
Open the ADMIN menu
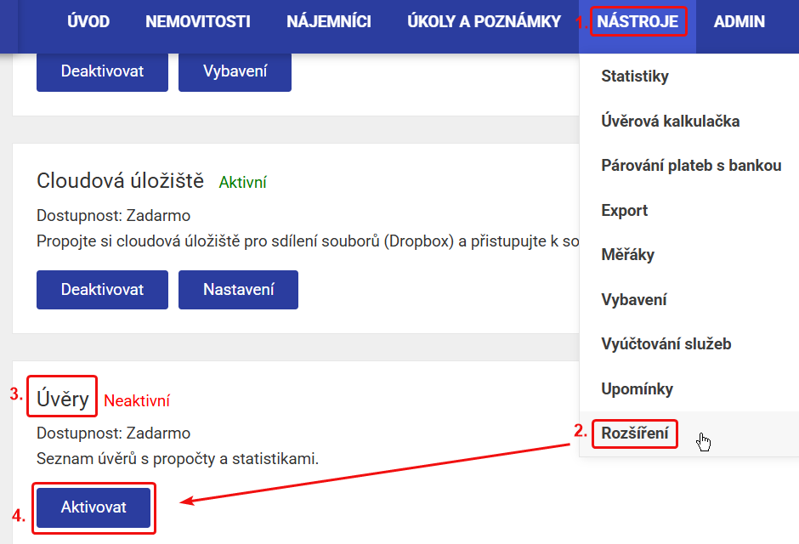tap(739, 22)
